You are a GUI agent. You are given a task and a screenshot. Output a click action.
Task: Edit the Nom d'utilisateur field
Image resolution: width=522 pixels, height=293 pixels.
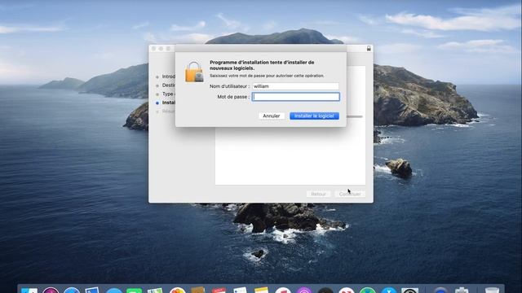(295, 86)
